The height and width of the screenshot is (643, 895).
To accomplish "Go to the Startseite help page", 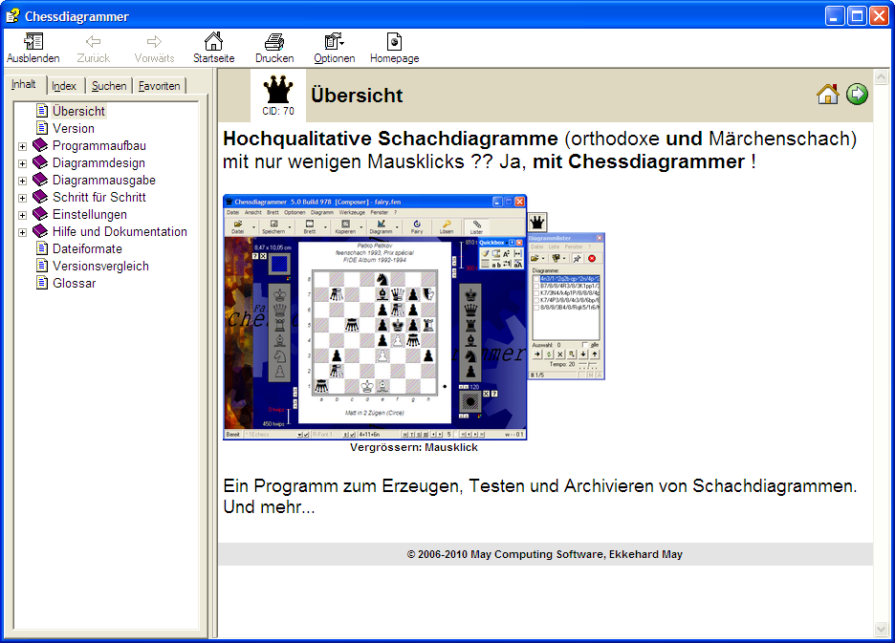I will point(213,49).
